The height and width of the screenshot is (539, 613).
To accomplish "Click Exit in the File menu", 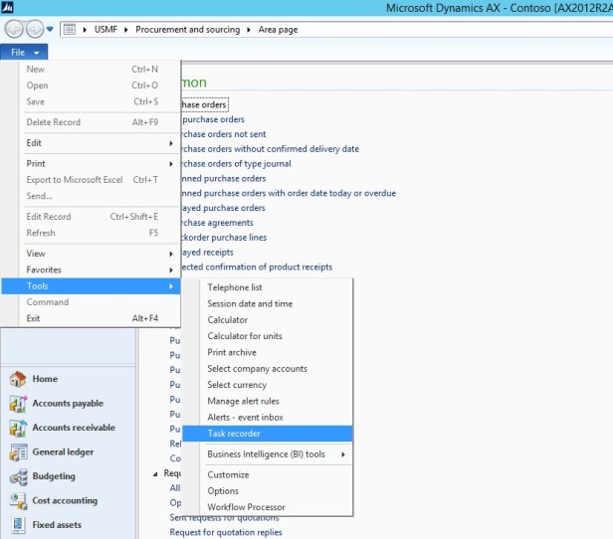I will pos(34,318).
